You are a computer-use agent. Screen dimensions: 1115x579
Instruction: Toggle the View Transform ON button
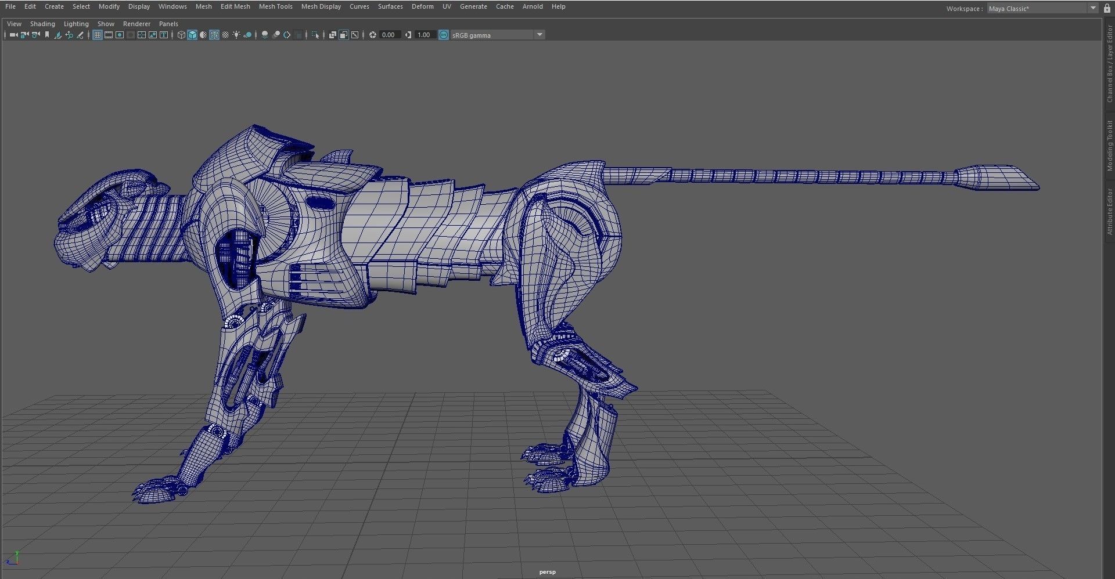pyautogui.click(x=444, y=35)
